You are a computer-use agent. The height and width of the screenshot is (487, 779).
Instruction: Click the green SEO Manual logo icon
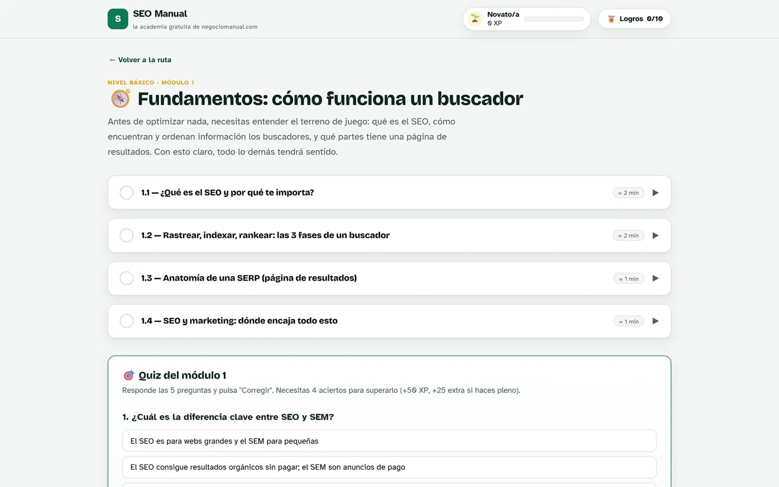[117, 19]
